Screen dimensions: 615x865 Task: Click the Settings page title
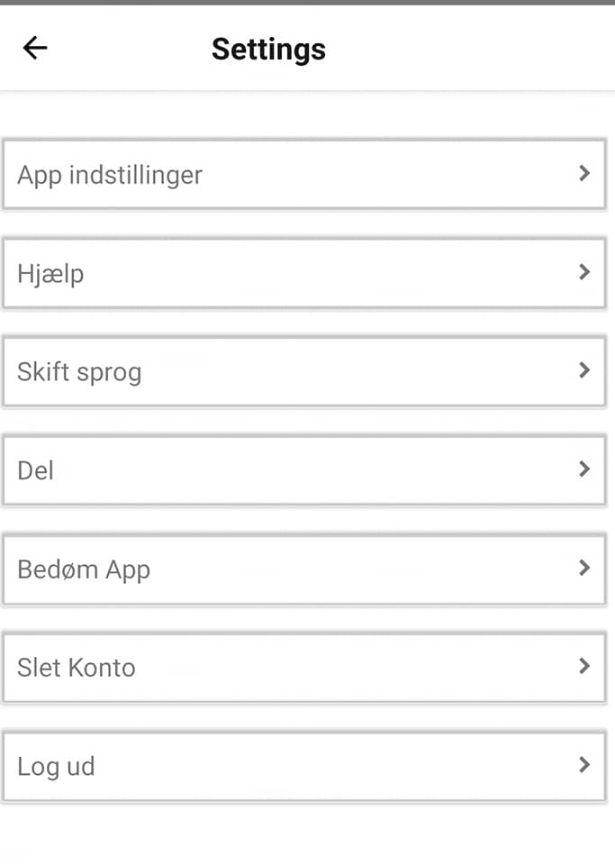pyautogui.click(x=268, y=49)
